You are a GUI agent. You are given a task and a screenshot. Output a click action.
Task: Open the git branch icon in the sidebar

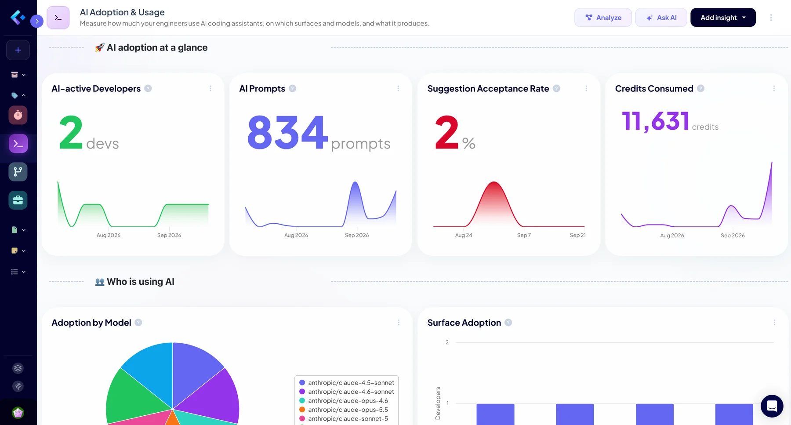[x=18, y=172]
